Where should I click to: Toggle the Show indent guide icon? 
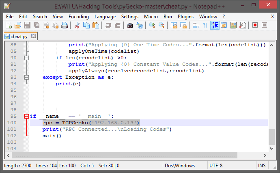tap(215, 25)
